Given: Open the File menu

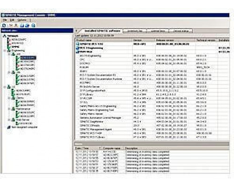Looking at the screenshot, I should pos(5,20).
